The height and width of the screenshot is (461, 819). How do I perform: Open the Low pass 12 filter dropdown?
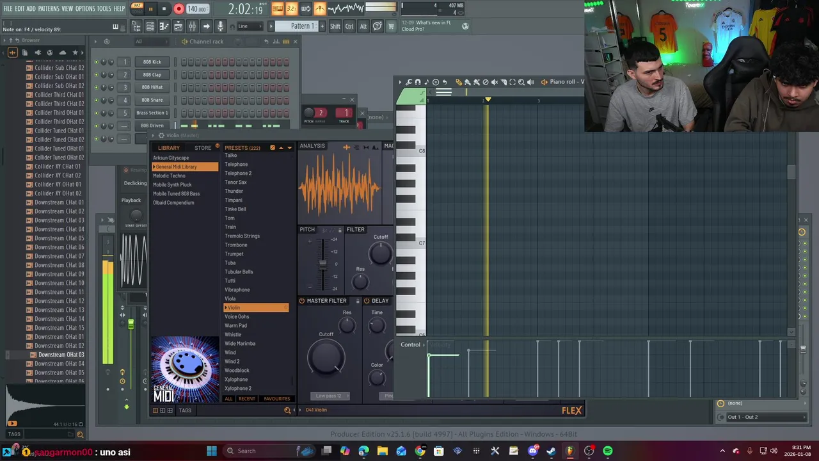pyautogui.click(x=330, y=396)
